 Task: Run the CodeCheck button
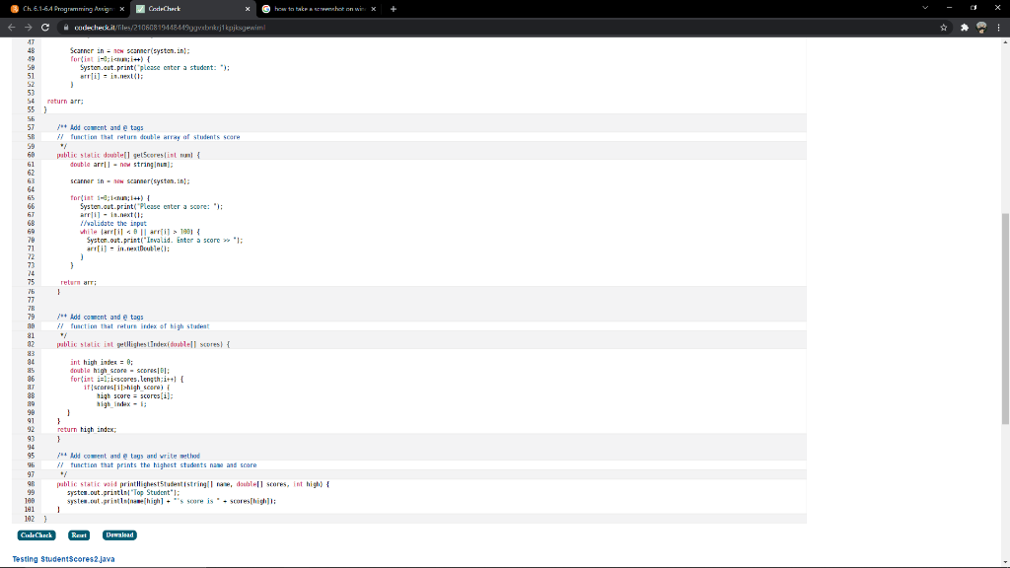tap(36, 534)
